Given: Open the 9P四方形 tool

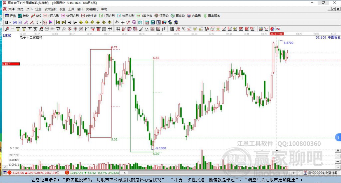Looking at the screenshot, I should pos(70,16).
